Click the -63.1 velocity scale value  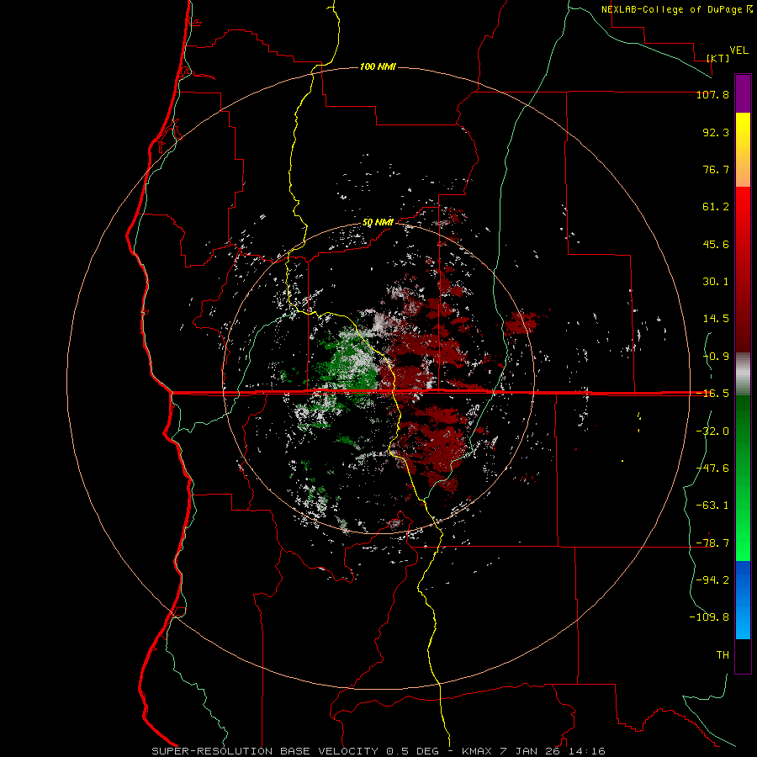pos(712,506)
